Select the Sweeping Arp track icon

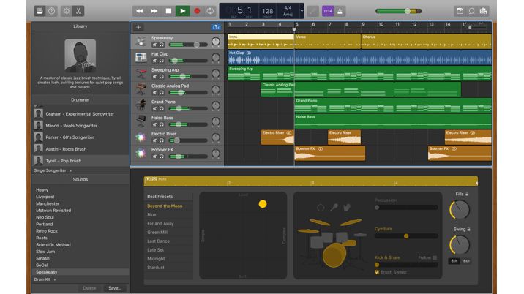[x=141, y=73]
